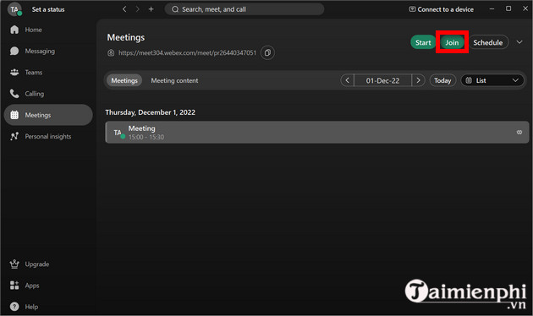Focus the Search, meet, and call field
Screen dimensions: 533x316
pos(244,9)
